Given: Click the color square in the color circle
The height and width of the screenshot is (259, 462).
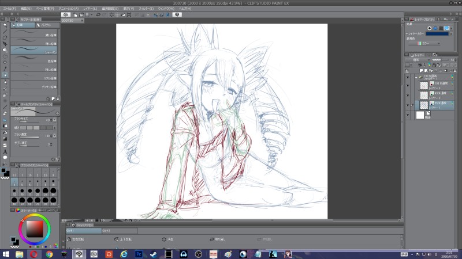Looking at the screenshot, I should point(35,229).
